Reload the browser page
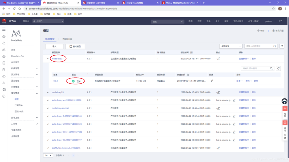289x162 pixels. (x=14, y=9)
